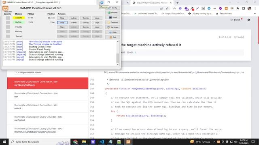Open Netstat in XAMPP panel

(x=113, y=12)
